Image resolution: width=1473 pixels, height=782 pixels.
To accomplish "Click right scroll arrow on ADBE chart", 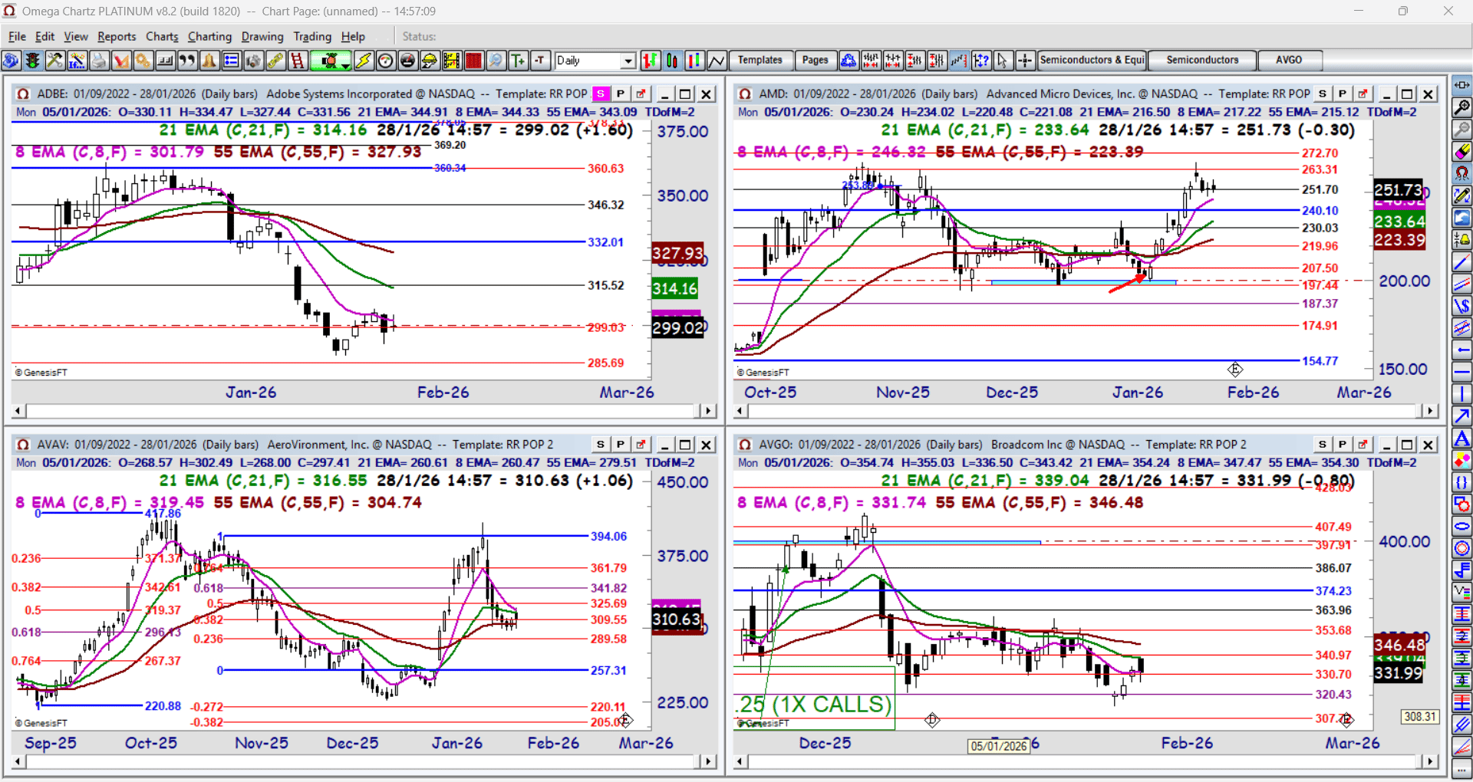I will [708, 411].
